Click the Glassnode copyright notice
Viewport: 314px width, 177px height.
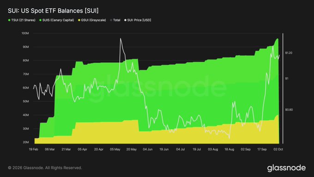[45, 168]
